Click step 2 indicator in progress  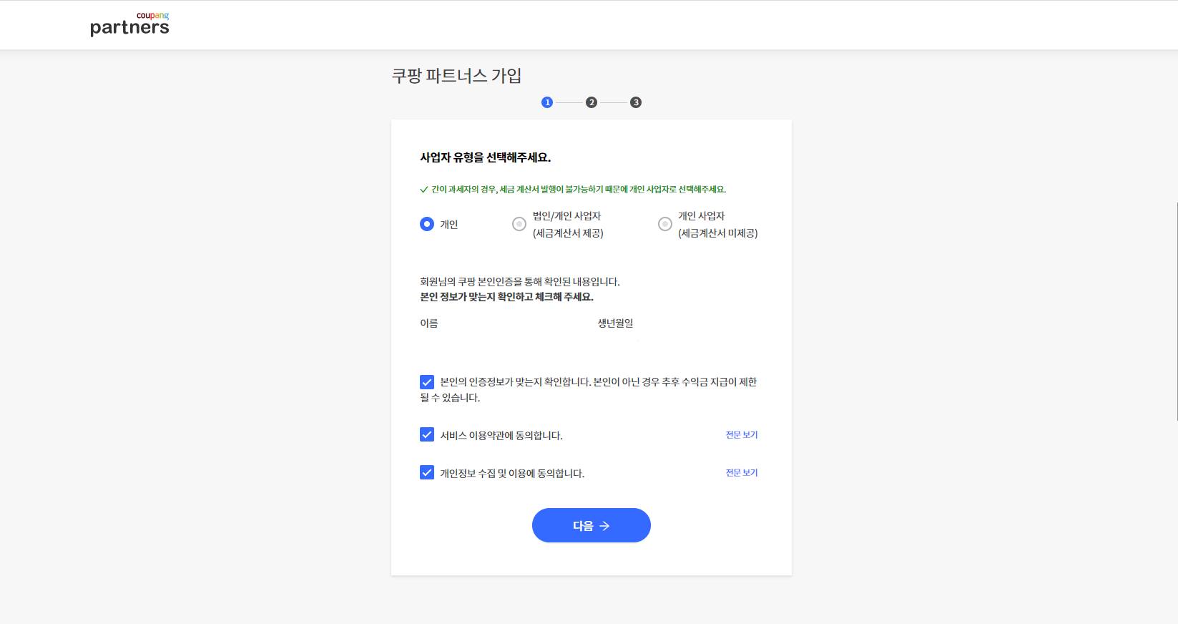coord(592,102)
